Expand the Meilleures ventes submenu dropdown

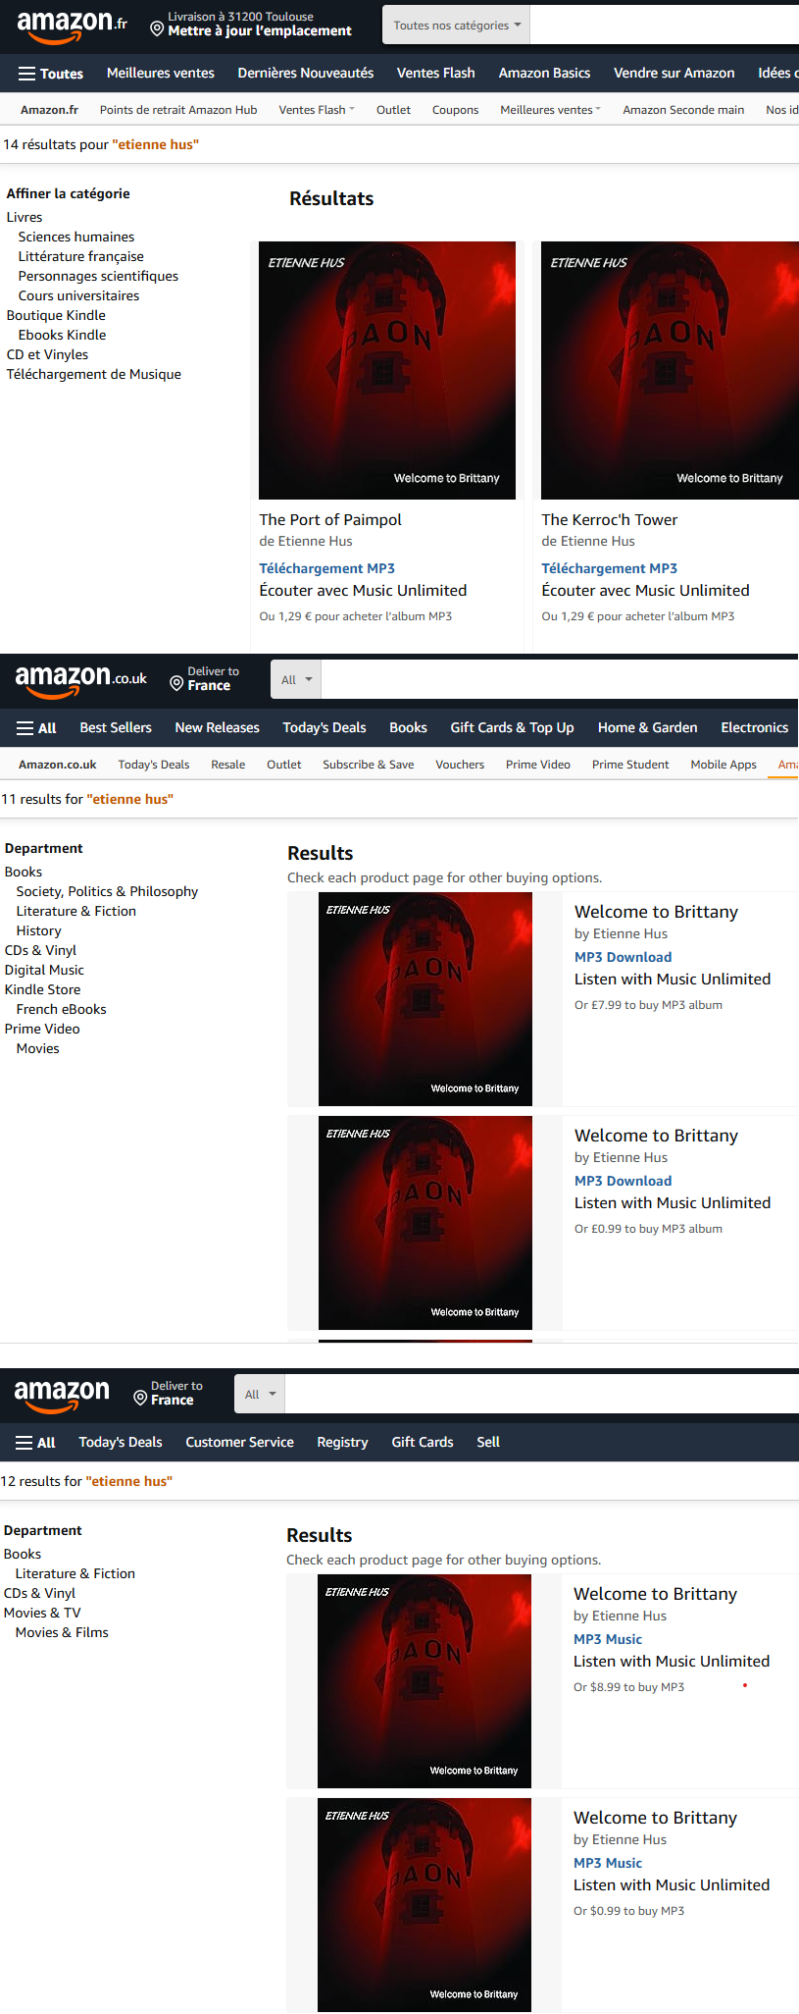coord(550,110)
